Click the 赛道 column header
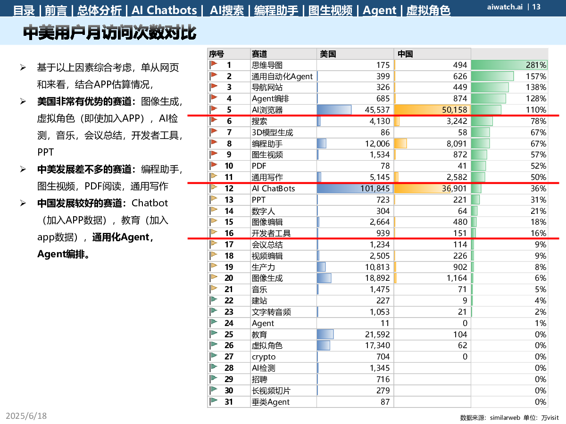566x424 pixels. (283, 54)
